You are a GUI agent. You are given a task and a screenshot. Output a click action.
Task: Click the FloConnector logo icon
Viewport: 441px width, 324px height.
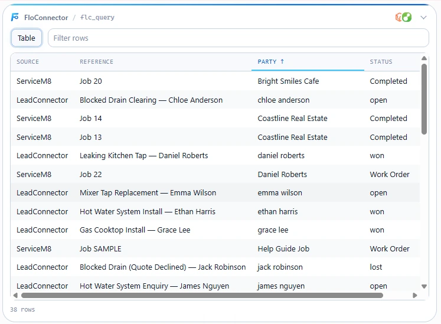15,17
